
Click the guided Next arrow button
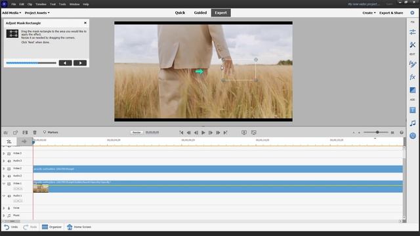(80, 63)
